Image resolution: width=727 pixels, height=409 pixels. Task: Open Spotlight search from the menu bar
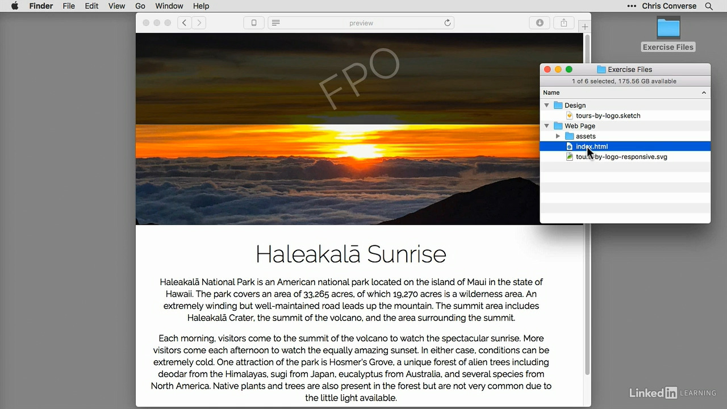(x=709, y=6)
